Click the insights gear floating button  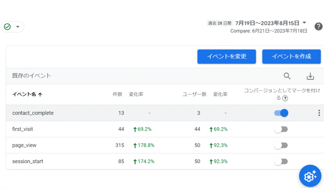click(310, 176)
